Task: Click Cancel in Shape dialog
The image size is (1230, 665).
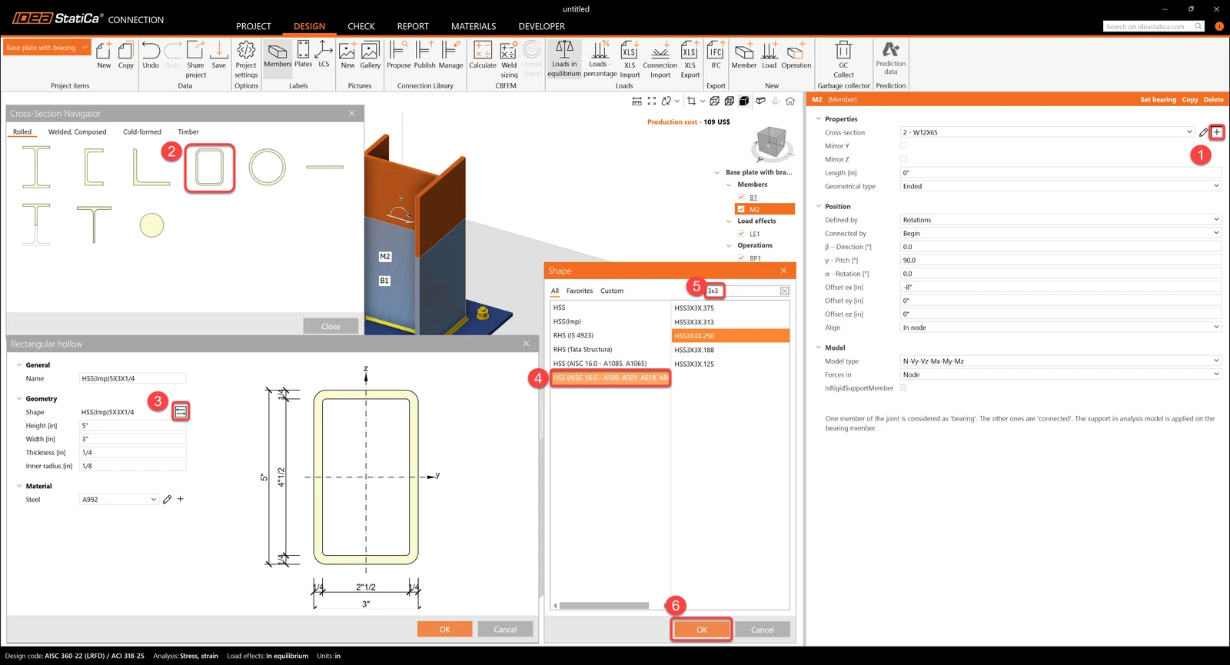Action: point(763,630)
